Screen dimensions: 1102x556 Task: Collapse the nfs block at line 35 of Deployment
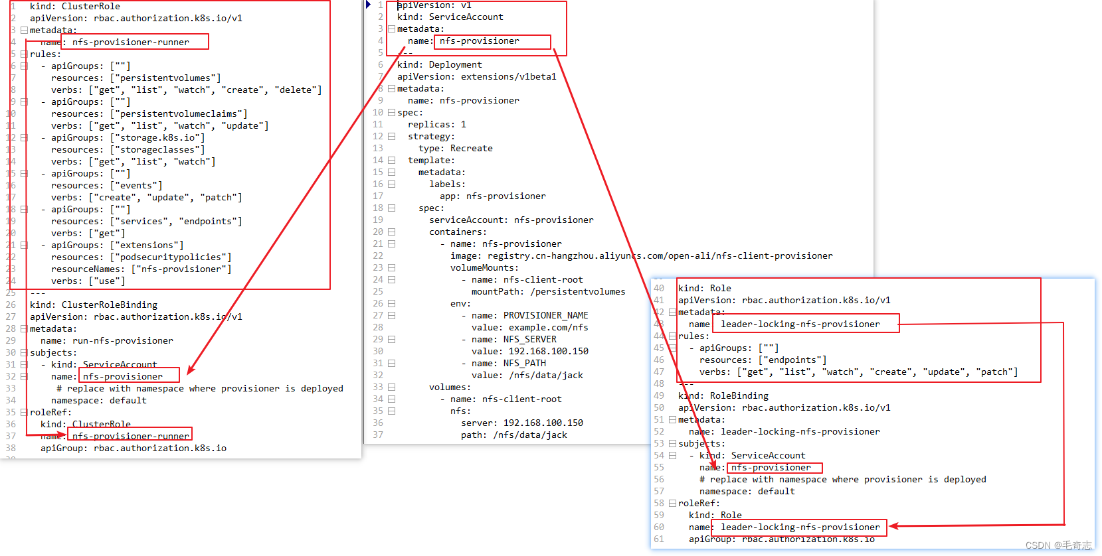click(391, 411)
